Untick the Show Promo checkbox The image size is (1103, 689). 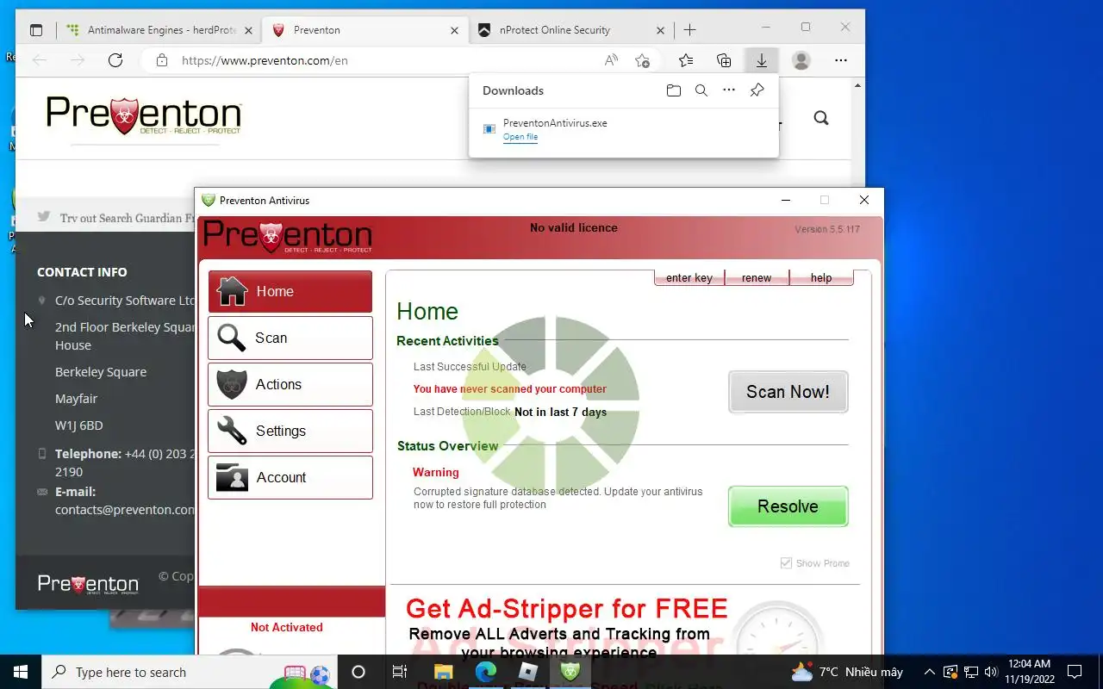pos(786,563)
